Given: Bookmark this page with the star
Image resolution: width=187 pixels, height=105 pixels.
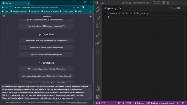Looking at the screenshot, I should click(x=78, y=7).
